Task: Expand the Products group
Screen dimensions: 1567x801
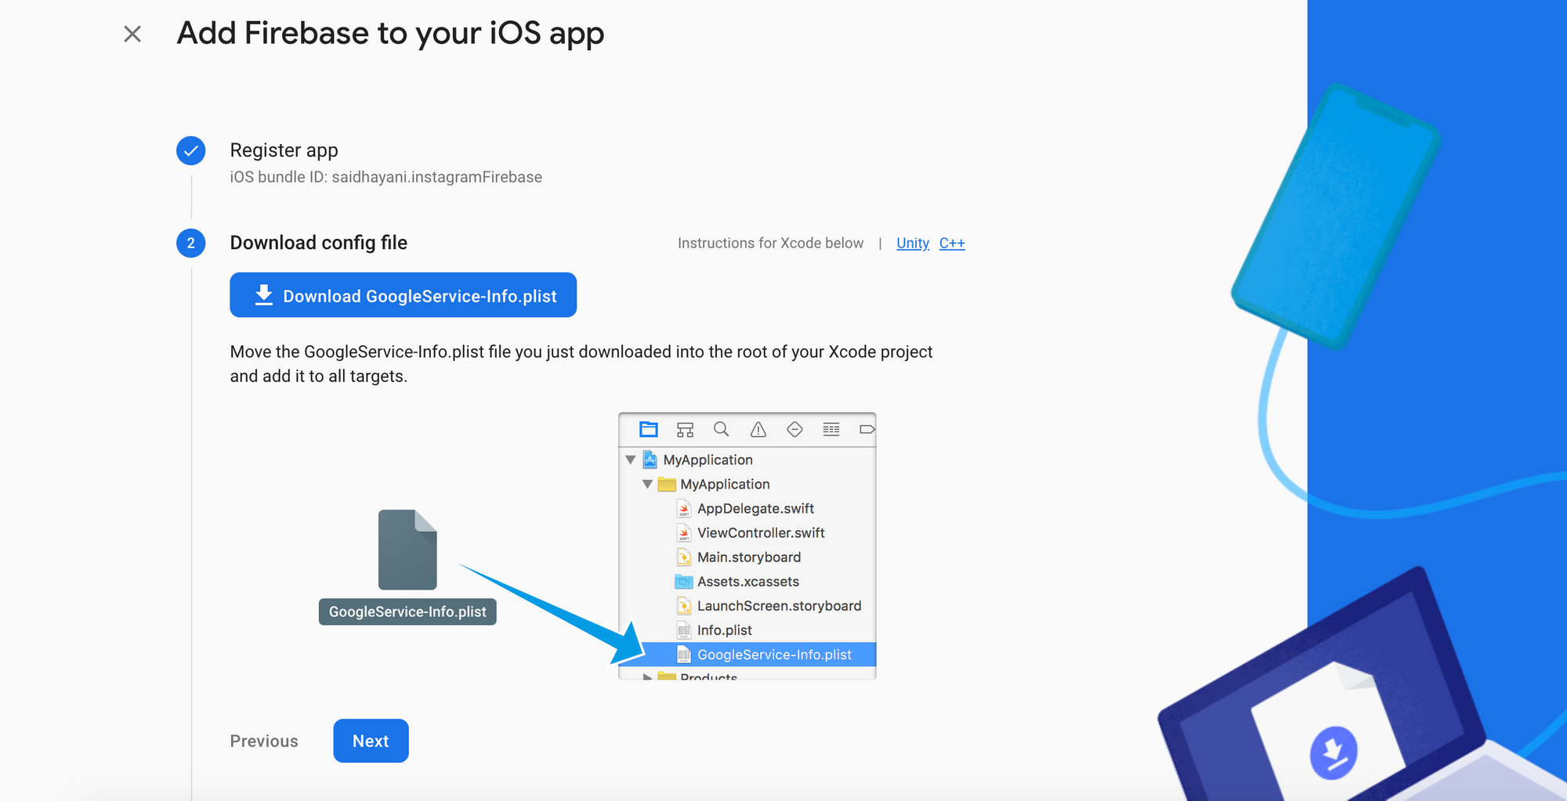Action: click(x=646, y=675)
